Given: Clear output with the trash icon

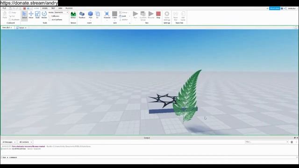Looking at the screenshot, I should 292,142.
